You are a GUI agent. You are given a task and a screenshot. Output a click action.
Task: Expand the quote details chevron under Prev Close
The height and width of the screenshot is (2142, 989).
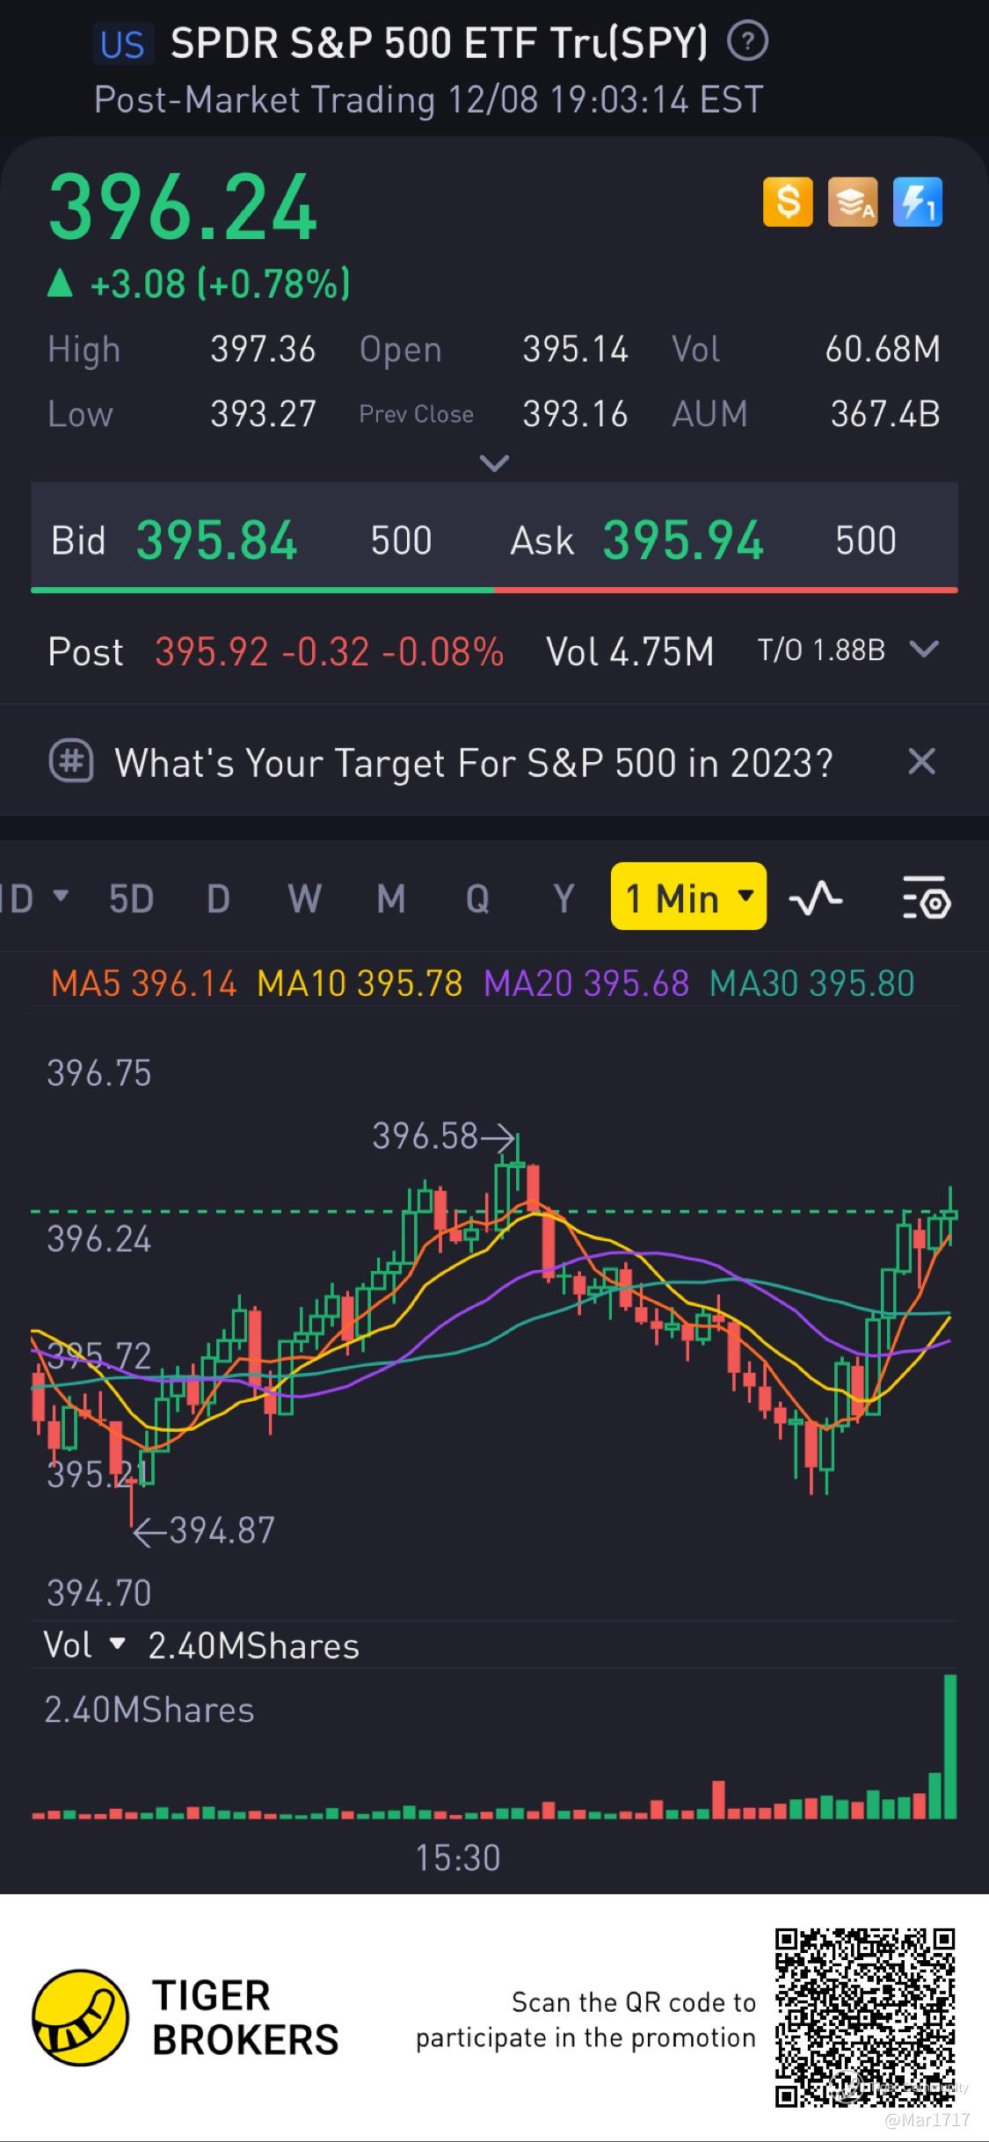(x=494, y=462)
